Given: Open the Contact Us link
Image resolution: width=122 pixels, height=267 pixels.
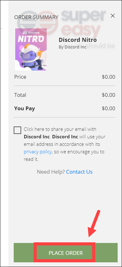Looking at the screenshot, I should pos(79,172).
